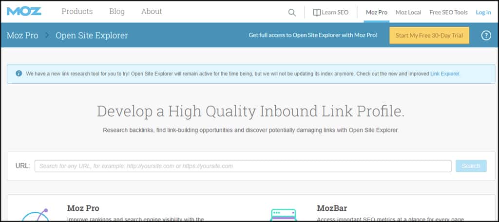Click the Moz Pro card heading
Viewport: 499px width, 222px height.
[83, 208]
